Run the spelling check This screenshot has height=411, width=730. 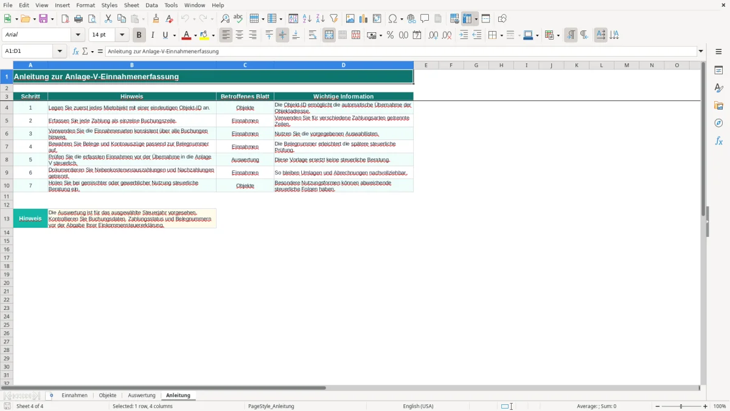coord(238,19)
